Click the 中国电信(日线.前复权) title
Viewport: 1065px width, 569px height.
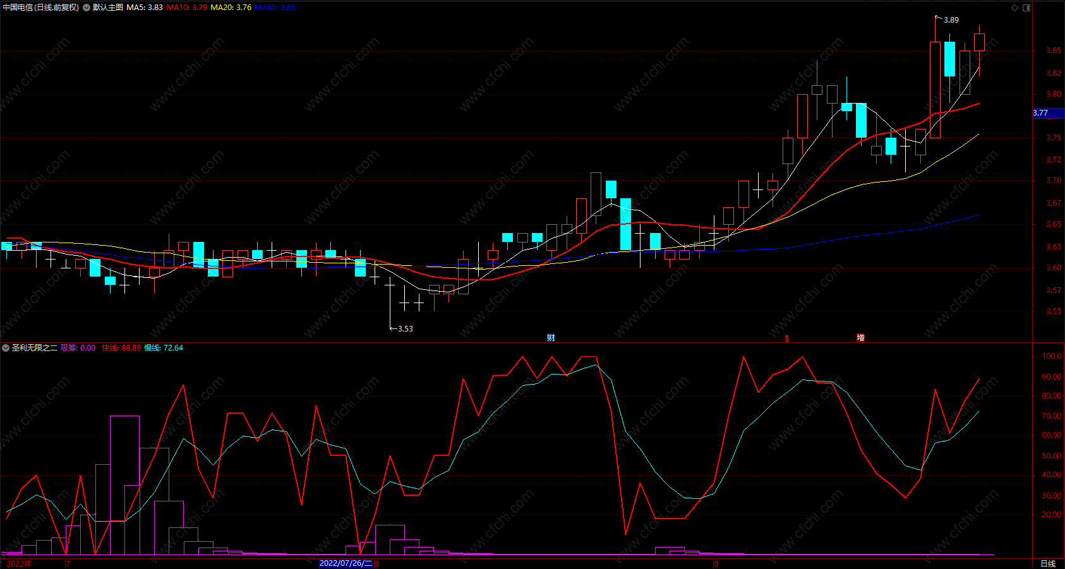click(x=41, y=8)
